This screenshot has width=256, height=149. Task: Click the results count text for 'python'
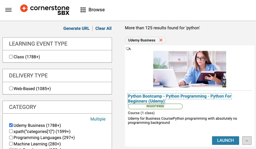(x=162, y=28)
